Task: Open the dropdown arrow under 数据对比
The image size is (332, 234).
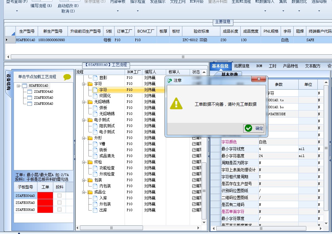Action: (x=299, y=11)
